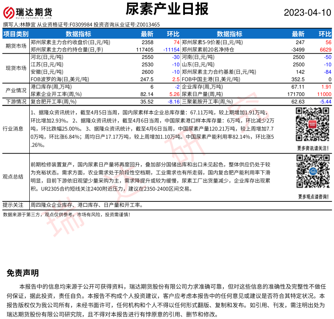Select the 期货市场 category cell

16,46
